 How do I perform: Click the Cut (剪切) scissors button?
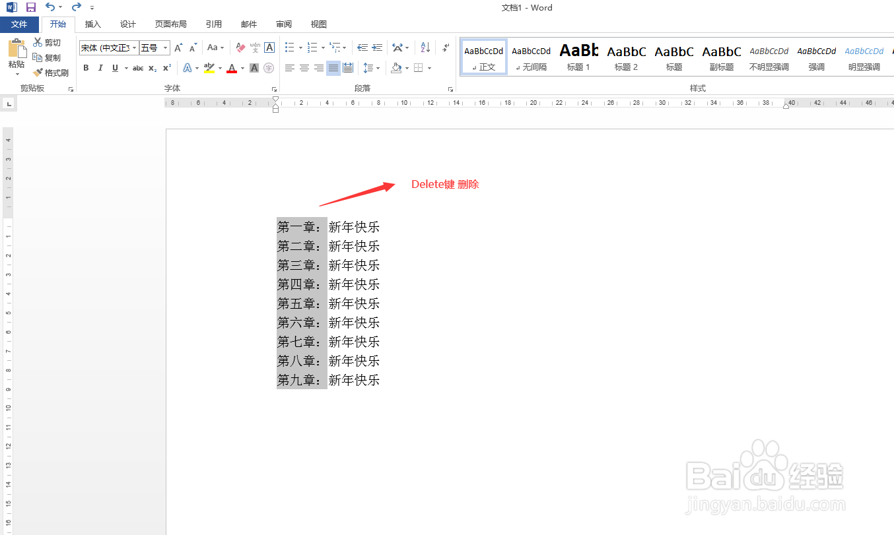47,42
